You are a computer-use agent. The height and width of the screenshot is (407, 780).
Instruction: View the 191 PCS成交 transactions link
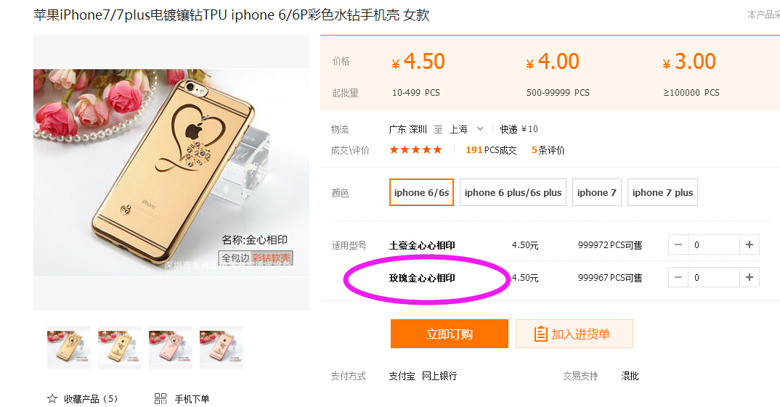click(491, 150)
